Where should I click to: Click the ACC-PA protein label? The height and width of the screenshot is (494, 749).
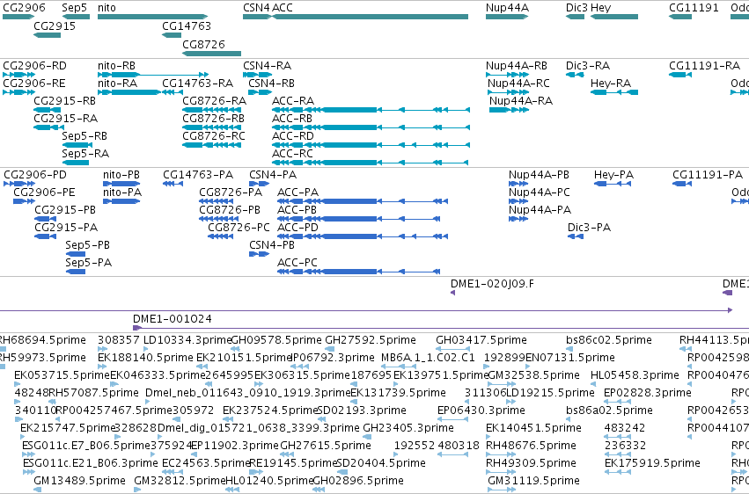[x=297, y=193]
